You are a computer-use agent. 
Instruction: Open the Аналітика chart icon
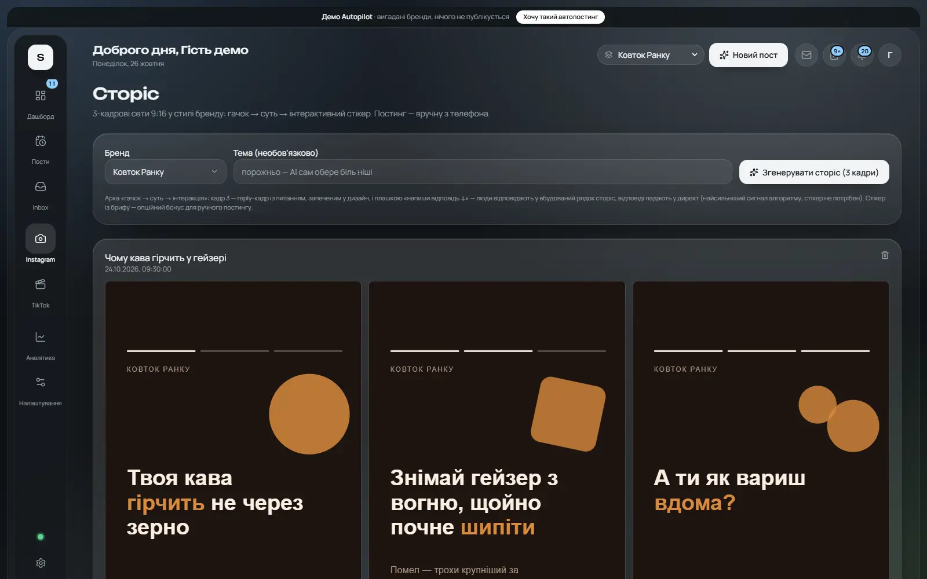(41, 337)
